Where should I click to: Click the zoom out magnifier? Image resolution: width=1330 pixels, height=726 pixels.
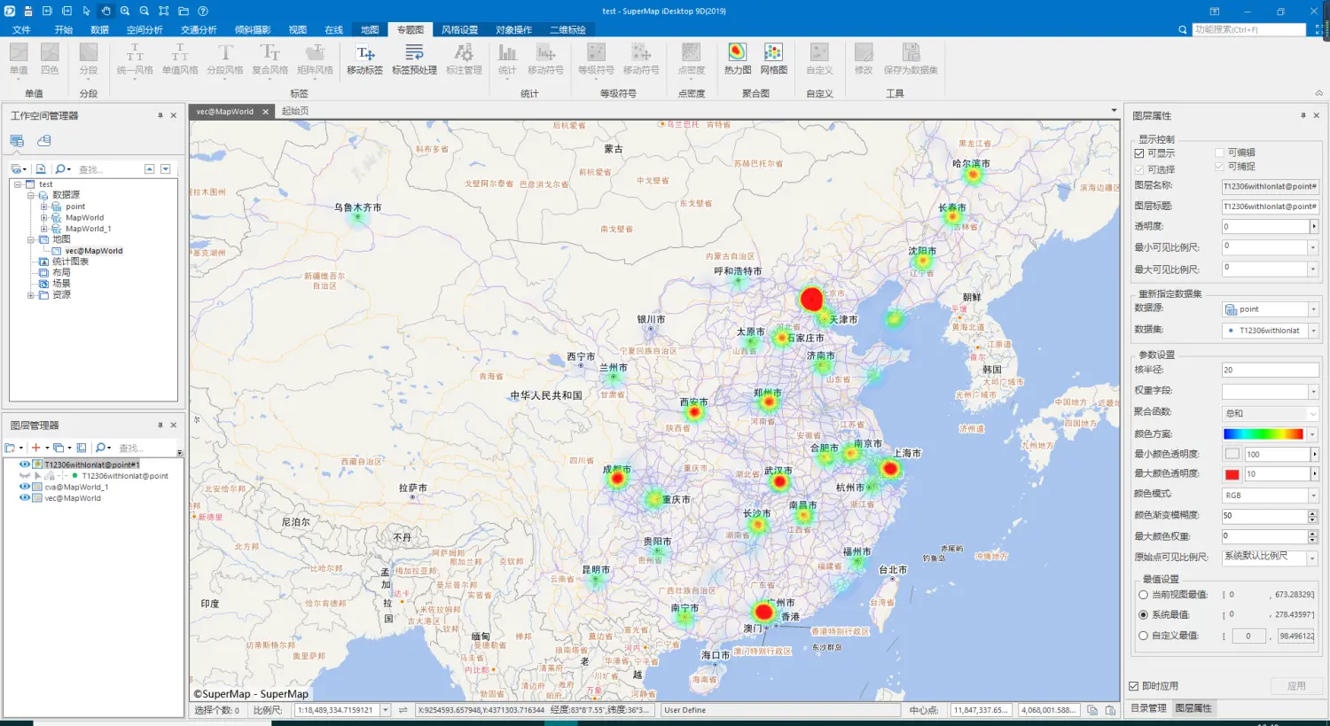tap(145, 12)
